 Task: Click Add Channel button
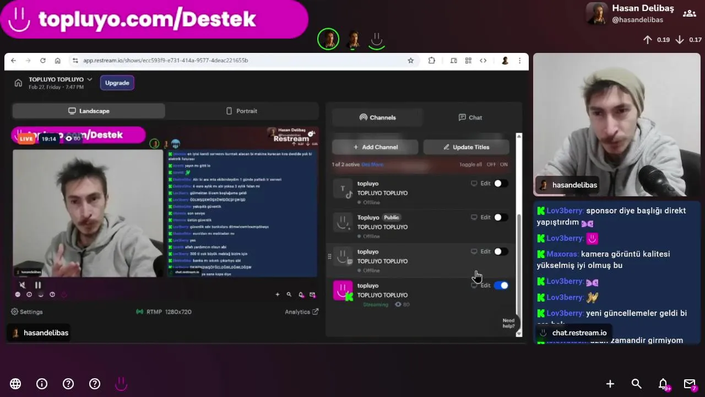376,147
